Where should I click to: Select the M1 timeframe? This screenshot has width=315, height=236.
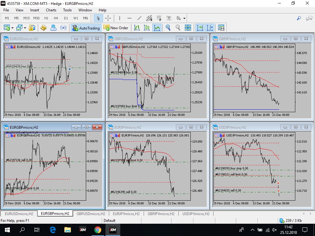(7, 18)
